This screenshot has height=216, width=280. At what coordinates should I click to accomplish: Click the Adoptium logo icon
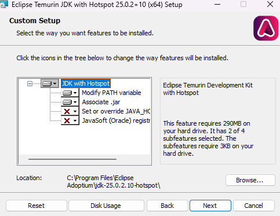(266, 28)
